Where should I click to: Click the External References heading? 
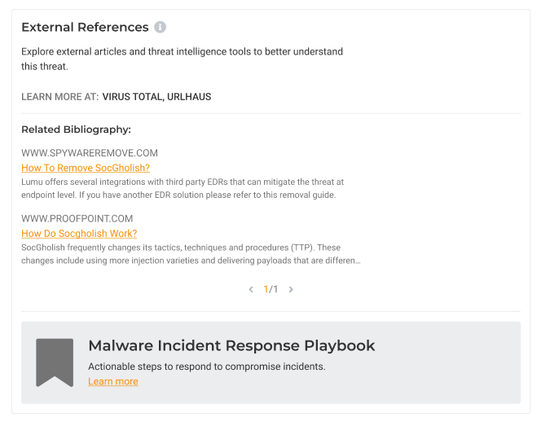(x=85, y=27)
